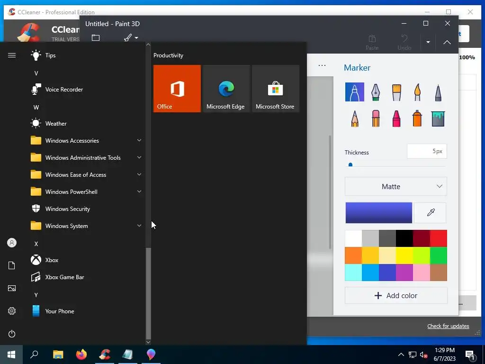
Task: Click the current color blue preview
Action: tap(378, 213)
